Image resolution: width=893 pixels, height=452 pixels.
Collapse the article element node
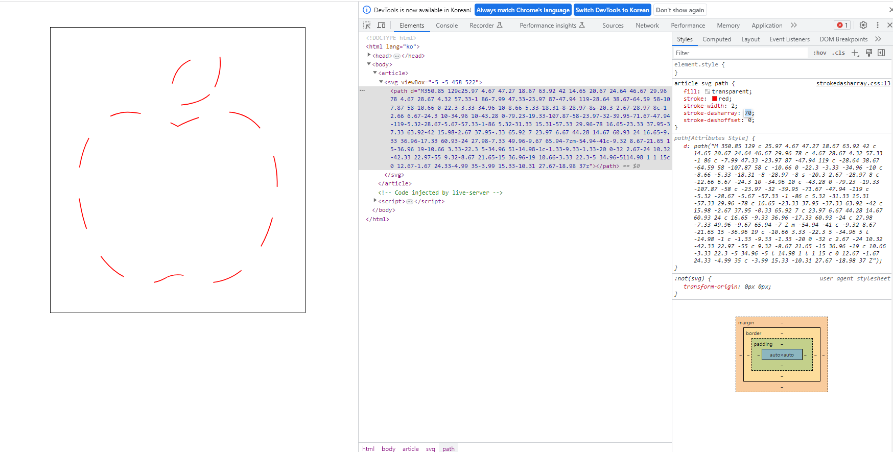point(375,73)
